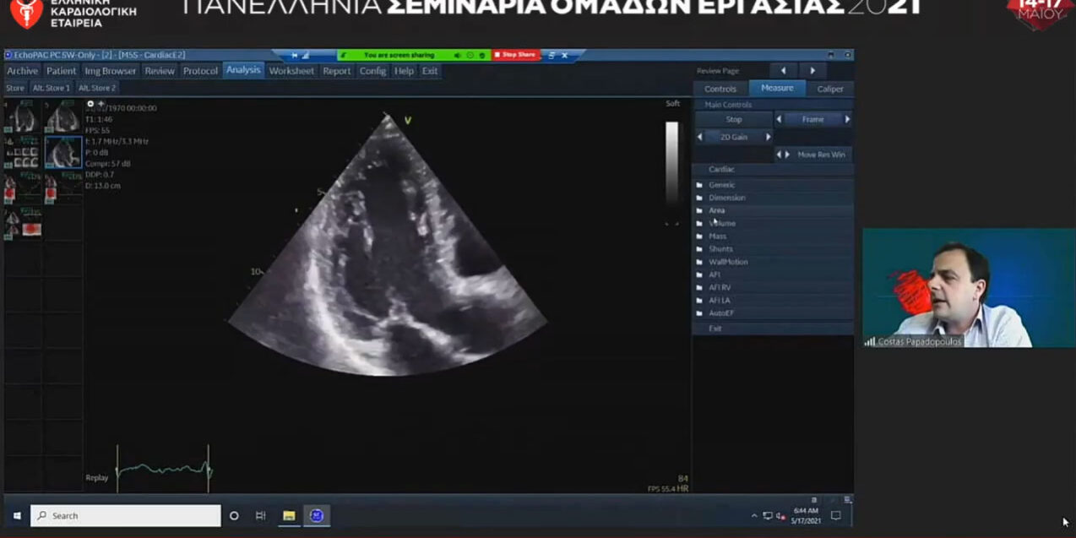The image size is (1076, 538).
Task: Switch to the Caliper tab
Action: (x=829, y=89)
